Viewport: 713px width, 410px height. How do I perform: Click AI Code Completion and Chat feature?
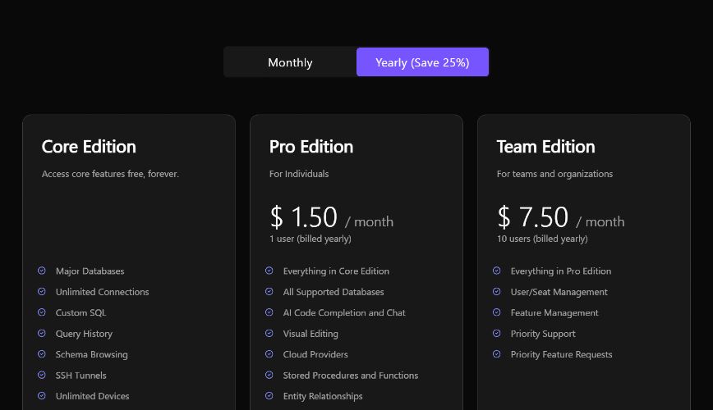click(x=344, y=313)
